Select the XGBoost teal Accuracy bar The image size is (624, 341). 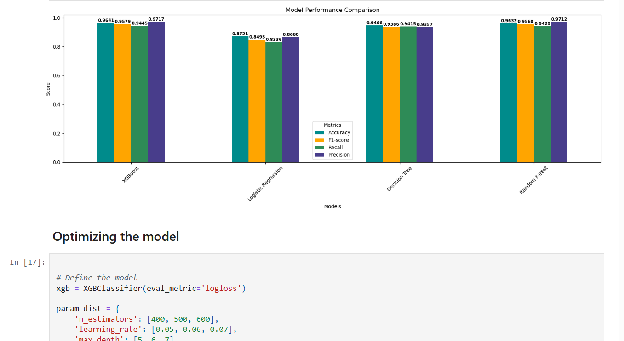[106, 92]
